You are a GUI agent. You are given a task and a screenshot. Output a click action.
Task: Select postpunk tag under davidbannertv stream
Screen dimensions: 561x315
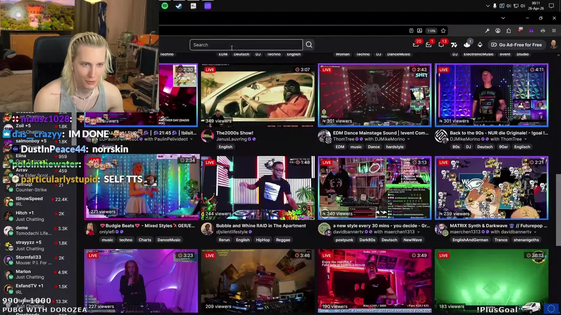pyautogui.click(x=344, y=240)
